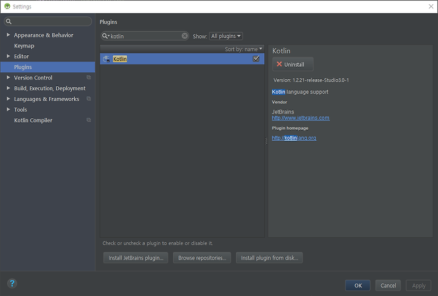Click the plugin search field containing kotlin
The height and width of the screenshot is (296, 438).
point(145,36)
